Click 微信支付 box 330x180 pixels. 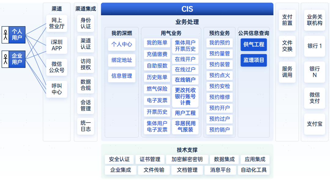pyautogui.click(x=314, y=98)
